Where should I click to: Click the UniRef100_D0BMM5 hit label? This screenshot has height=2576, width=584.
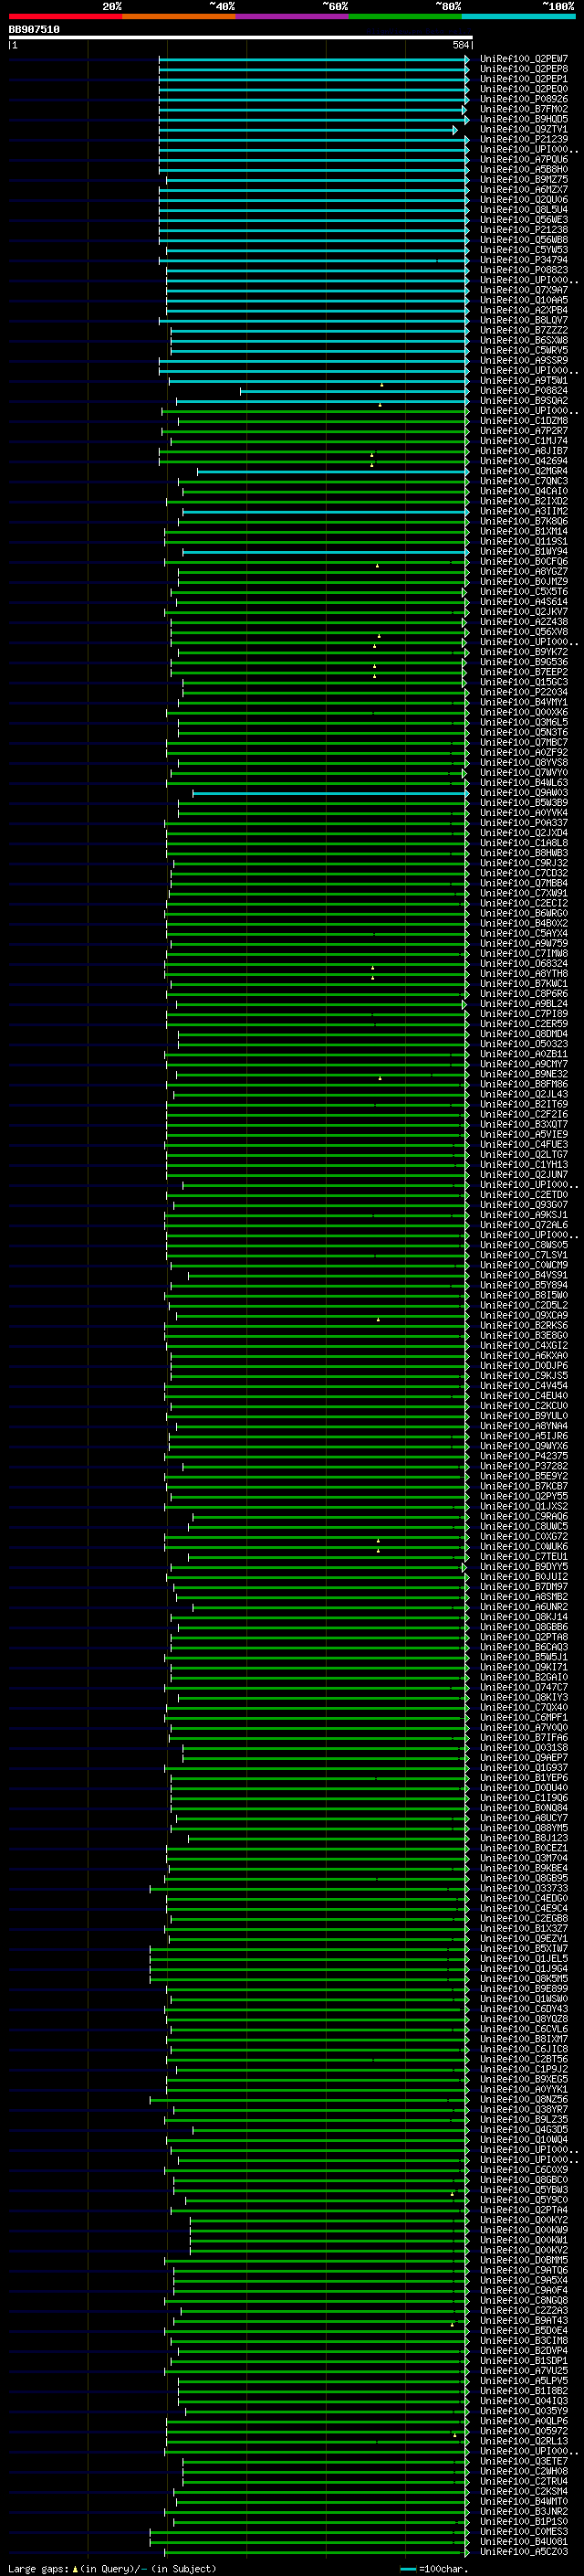click(524, 2260)
